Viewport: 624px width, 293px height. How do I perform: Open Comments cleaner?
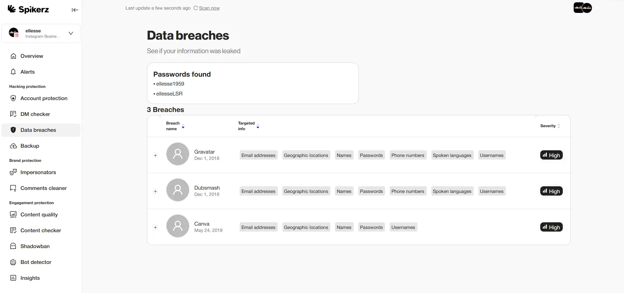pyautogui.click(x=44, y=188)
